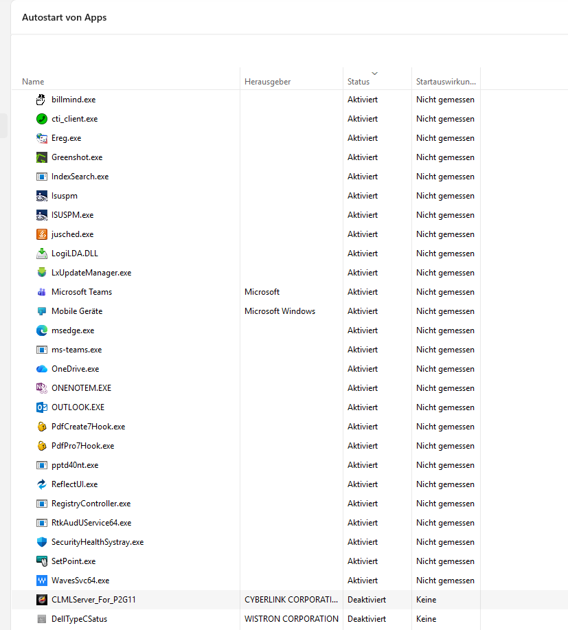Select the lowercase Isuspm entry
This screenshot has height=630, width=568.
pos(65,196)
